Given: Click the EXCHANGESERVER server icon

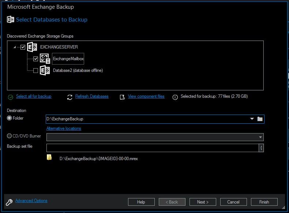Looking at the screenshot, I should click(32, 47).
